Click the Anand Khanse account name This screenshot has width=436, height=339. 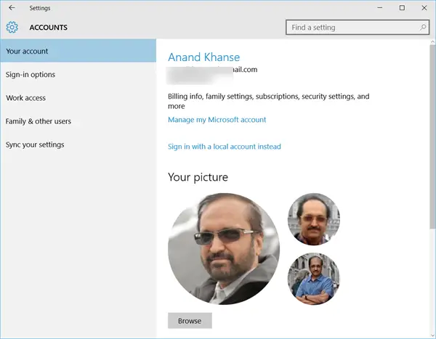tap(203, 57)
